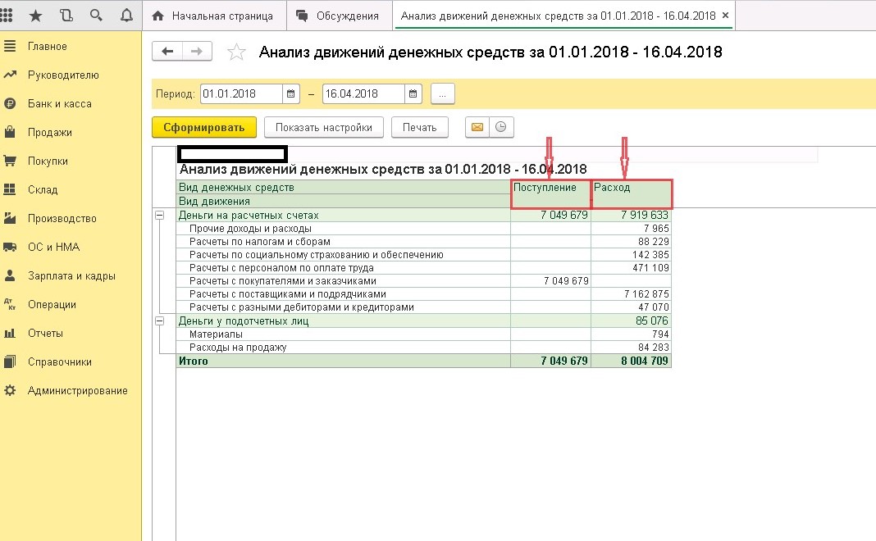Open the sections menu grid icon
Screen dimensions: 876x541
click(6, 15)
